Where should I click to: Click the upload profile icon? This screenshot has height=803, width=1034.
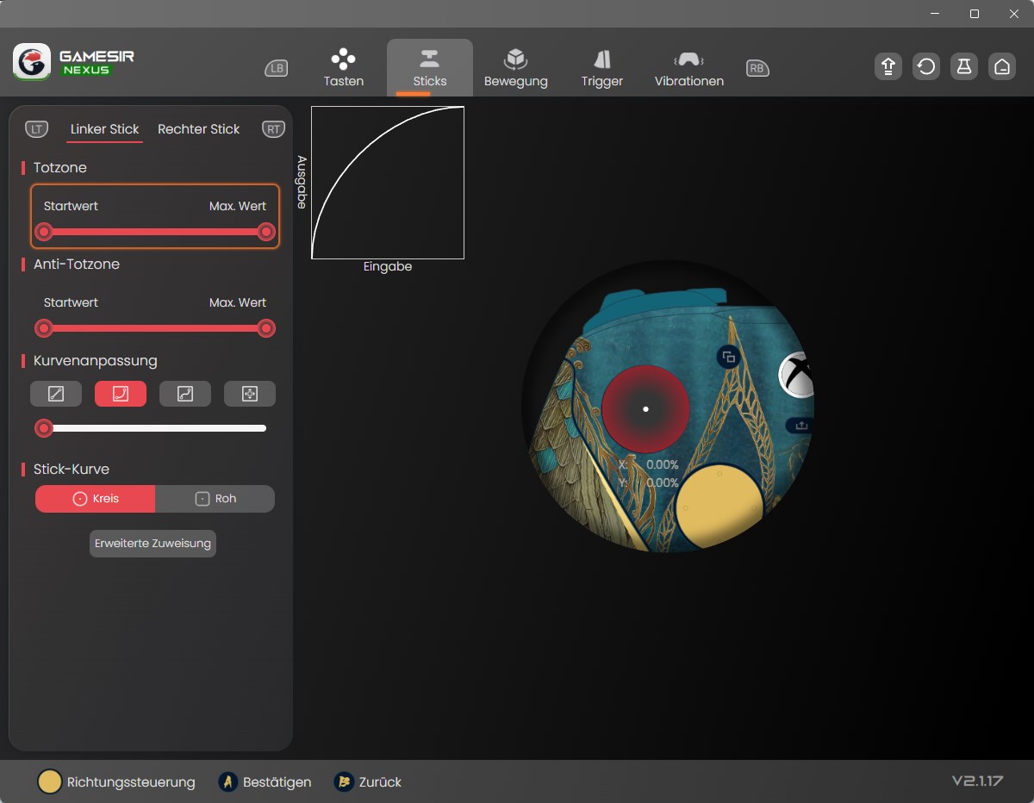click(888, 66)
